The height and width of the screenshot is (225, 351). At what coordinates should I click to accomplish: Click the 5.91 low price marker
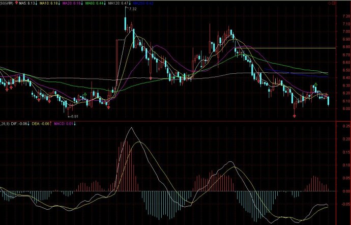click(x=73, y=117)
